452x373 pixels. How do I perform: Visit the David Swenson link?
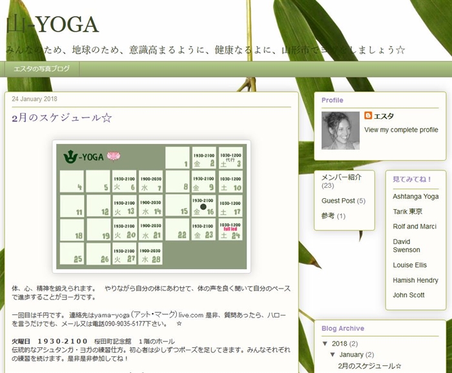click(406, 246)
